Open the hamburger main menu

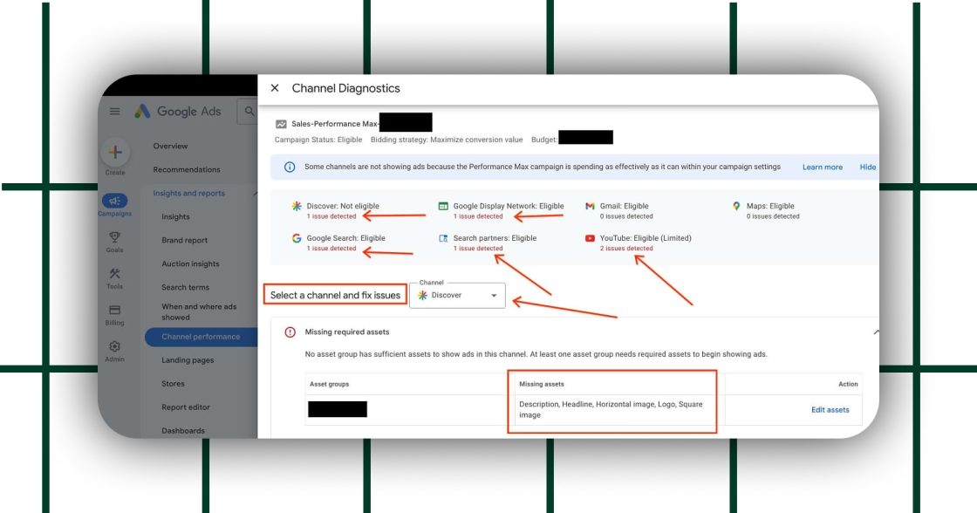[x=114, y=112]
